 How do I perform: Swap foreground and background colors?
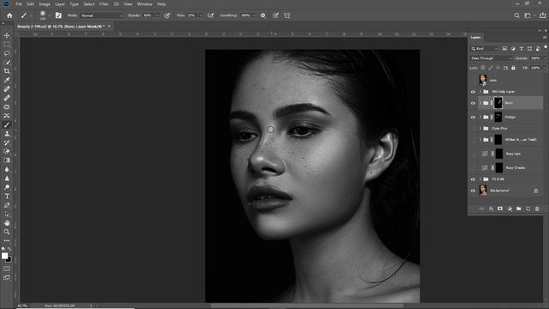pos(9,249)
